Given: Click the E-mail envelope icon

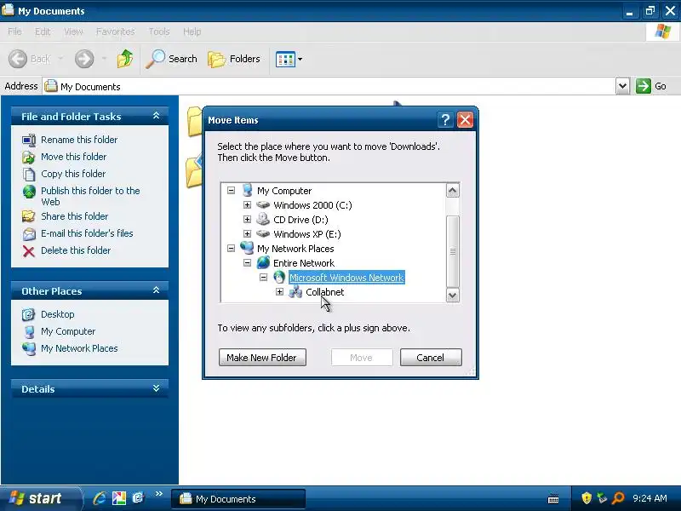Looking at the screenshot, I should (x=29, y=234).
